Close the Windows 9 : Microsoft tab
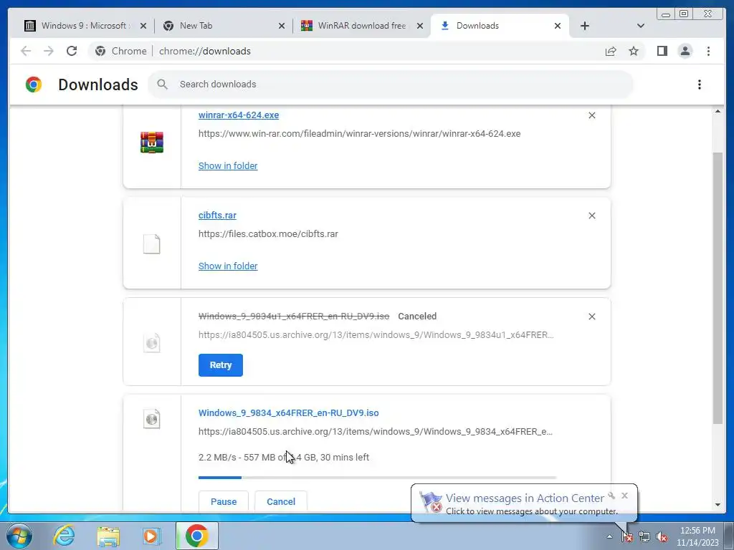 pos(143,26)
